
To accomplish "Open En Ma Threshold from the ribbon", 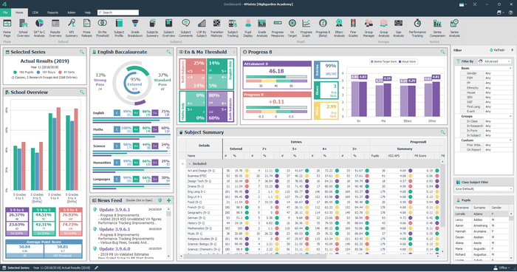I will [x=102, y=28].
